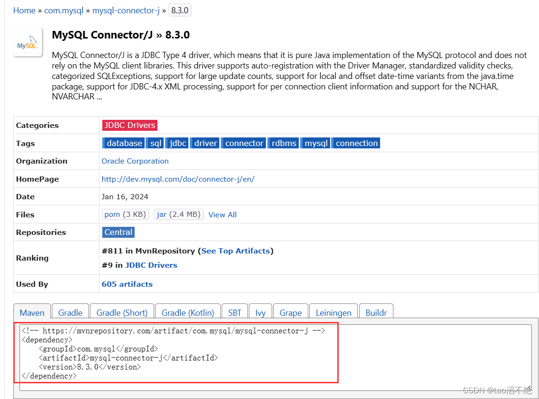Click the Used By row label

coord(32,284)
